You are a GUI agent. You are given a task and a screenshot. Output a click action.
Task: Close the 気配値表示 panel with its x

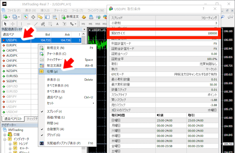pyautogui.click(x=84, y=29)
